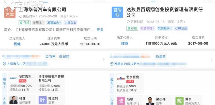The height and width of the screenshot is (105, 215).
Task: Open 梁志祥's portrait photo
Action: pyautogui.click(x=150, y=100)
